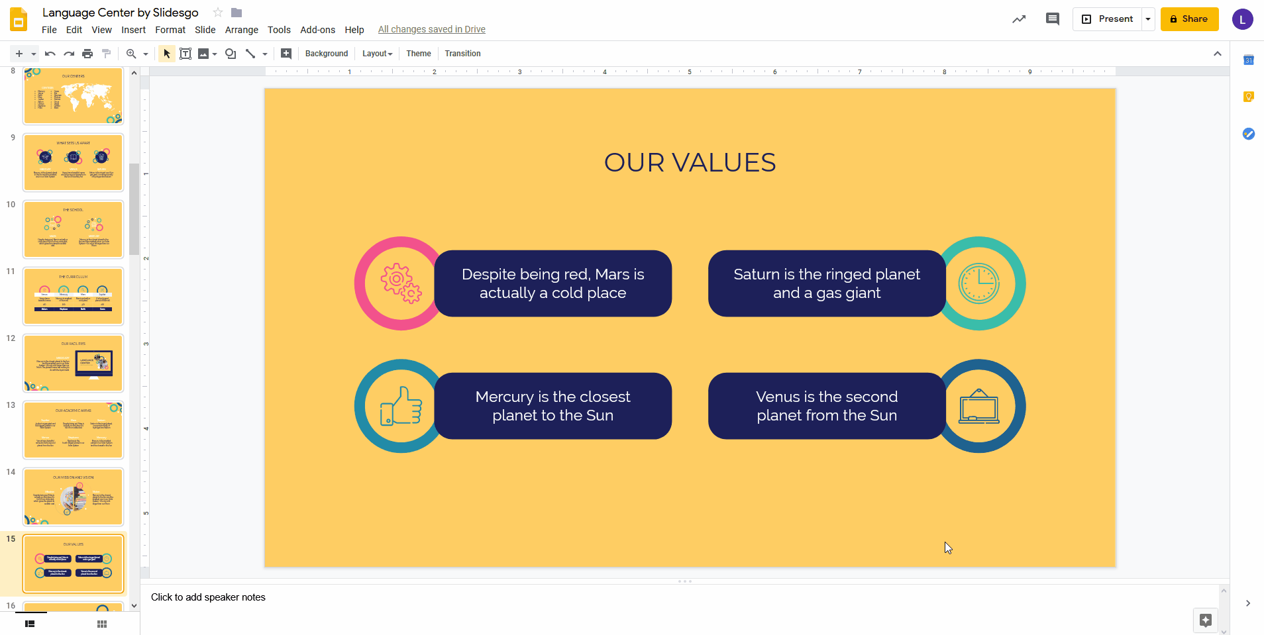Click the Redo icon

coord(69,54)
